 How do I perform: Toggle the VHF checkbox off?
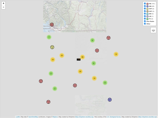[145, 9]
